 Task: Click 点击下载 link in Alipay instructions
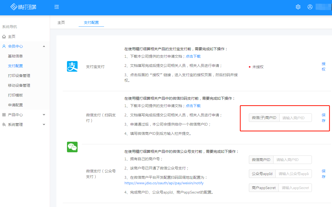coord(193,56)
